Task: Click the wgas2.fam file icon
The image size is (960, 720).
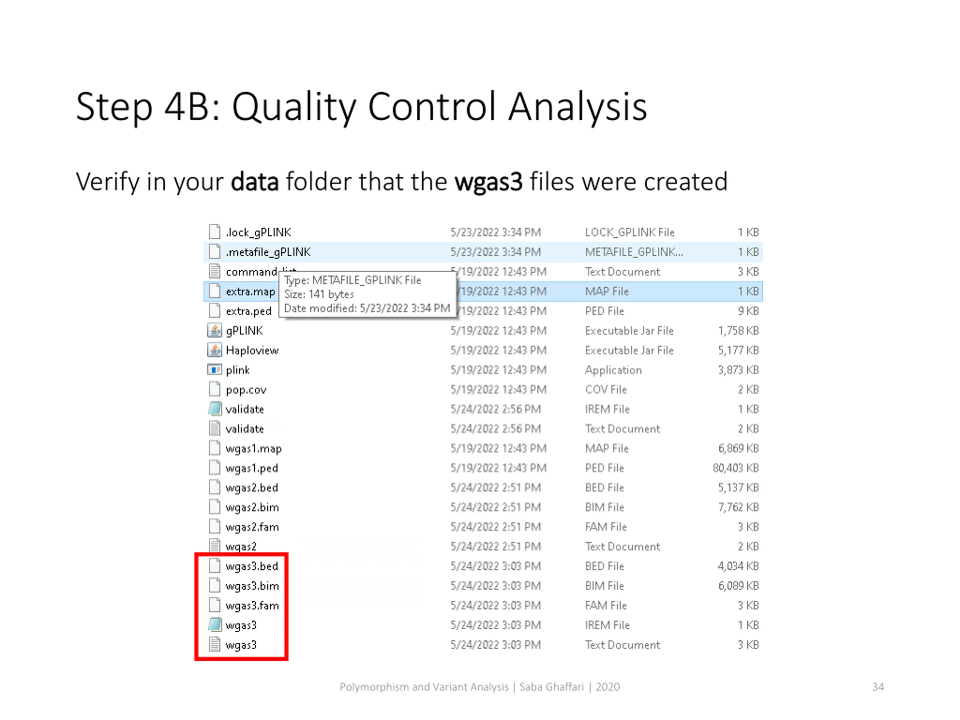Action: click(214, 526)
